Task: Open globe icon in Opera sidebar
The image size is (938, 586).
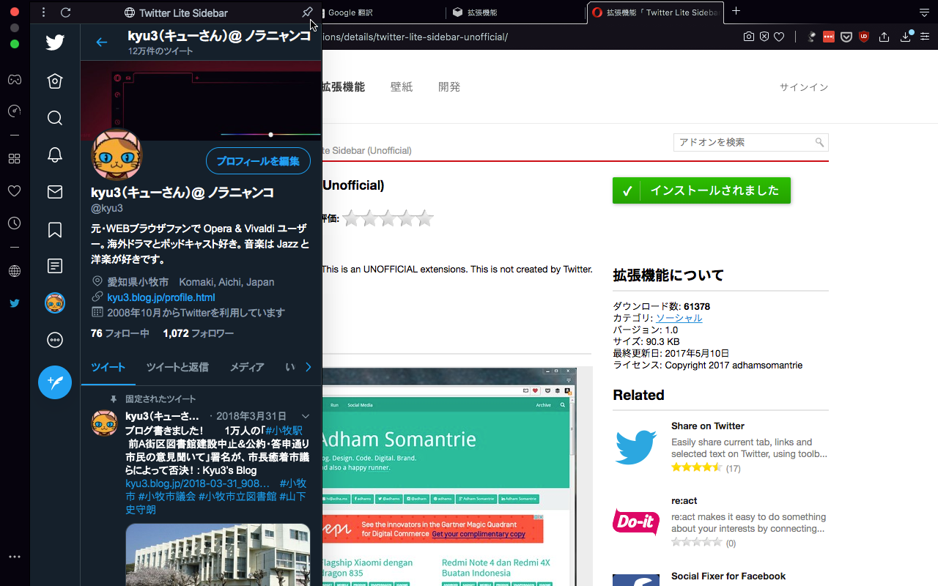Action: pos(14,271)
